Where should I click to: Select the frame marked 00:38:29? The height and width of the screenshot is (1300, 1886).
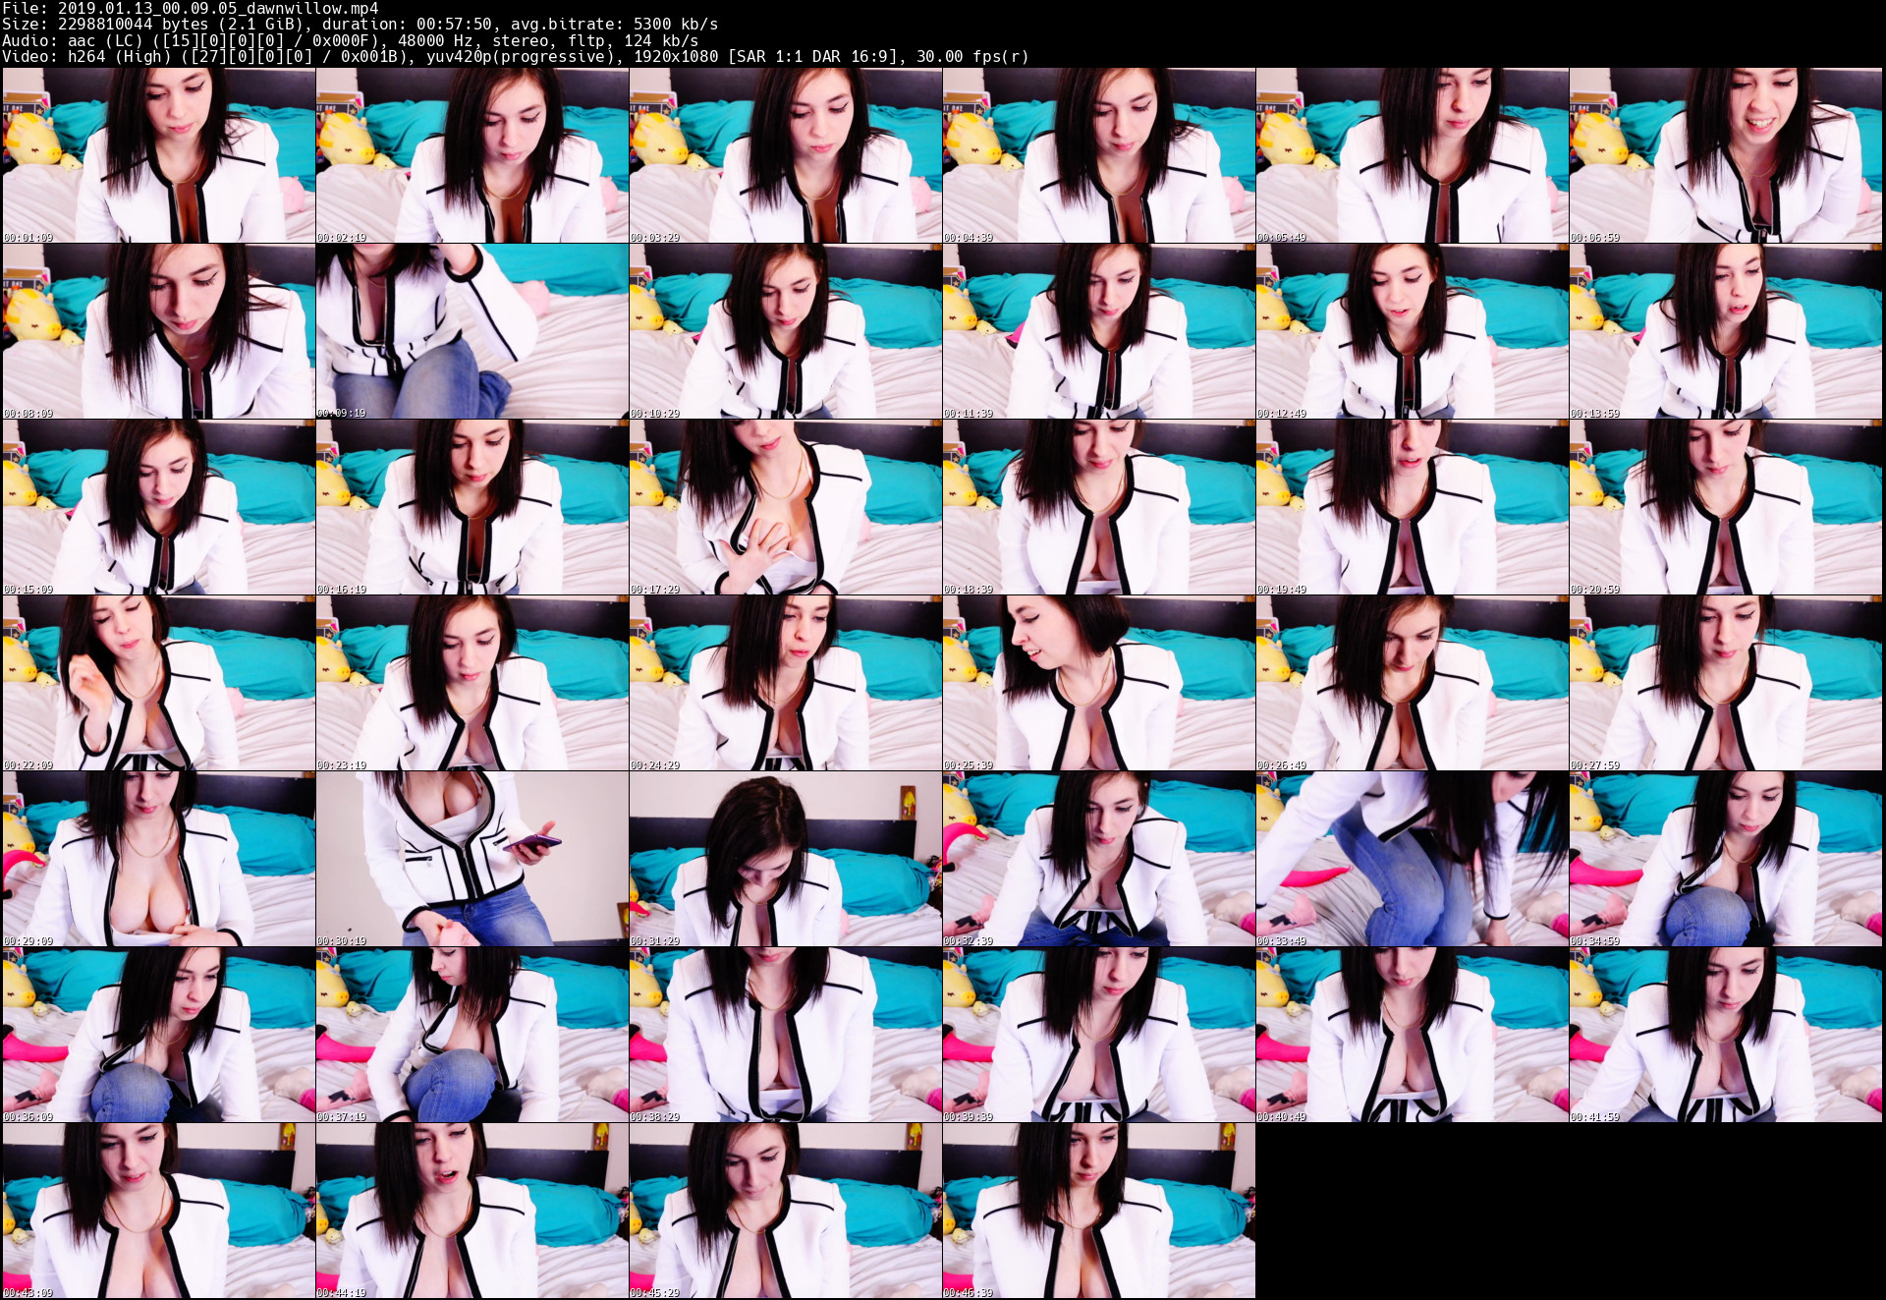coord(785,1035)
